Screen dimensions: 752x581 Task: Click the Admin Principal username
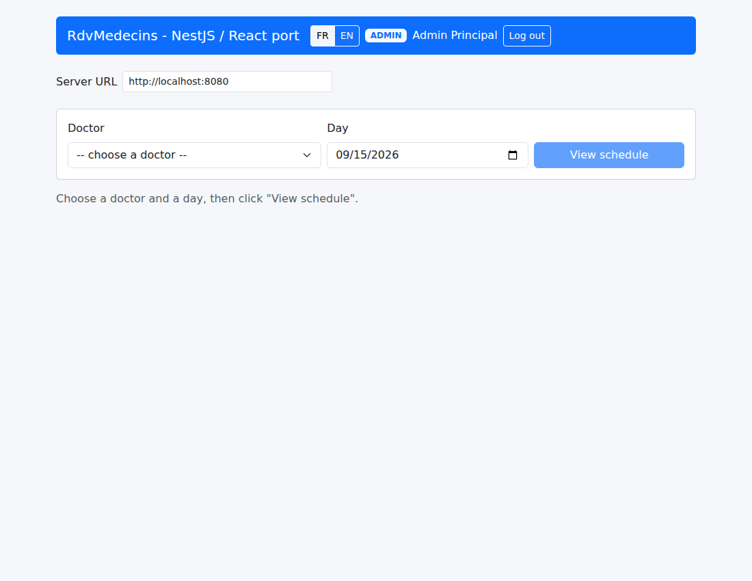[x=455, y=36]
